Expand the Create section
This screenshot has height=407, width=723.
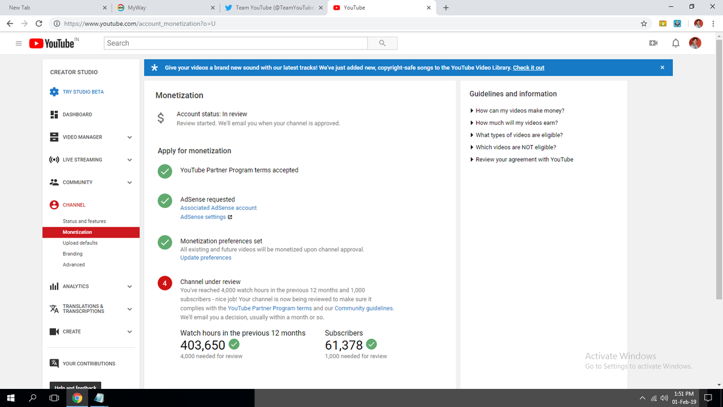[x=129, y=332]
